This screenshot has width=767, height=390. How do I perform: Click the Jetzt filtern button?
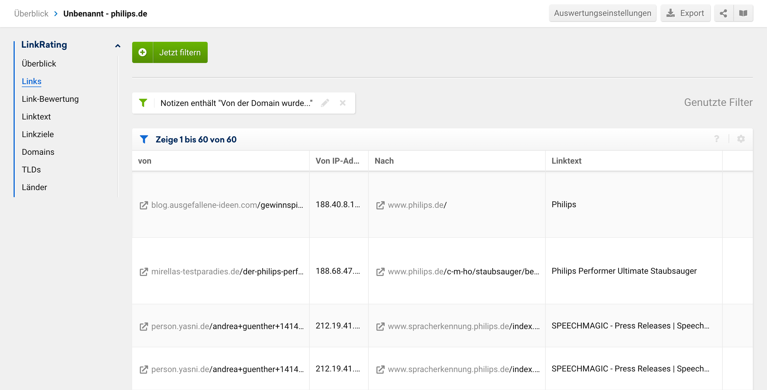180,52
